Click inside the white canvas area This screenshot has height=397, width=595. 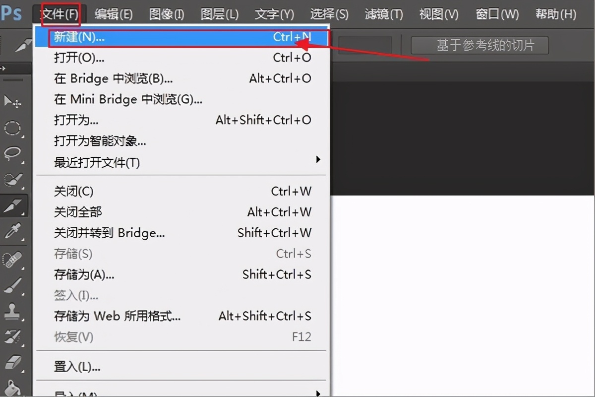click(461, 298)
